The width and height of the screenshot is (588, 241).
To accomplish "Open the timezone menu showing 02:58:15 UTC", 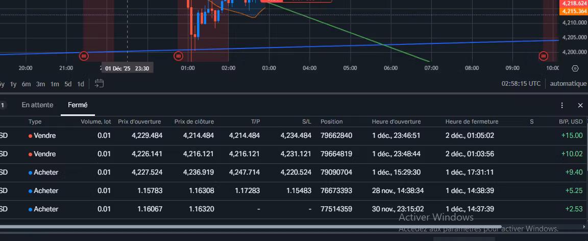I will [x=521, y=84].
